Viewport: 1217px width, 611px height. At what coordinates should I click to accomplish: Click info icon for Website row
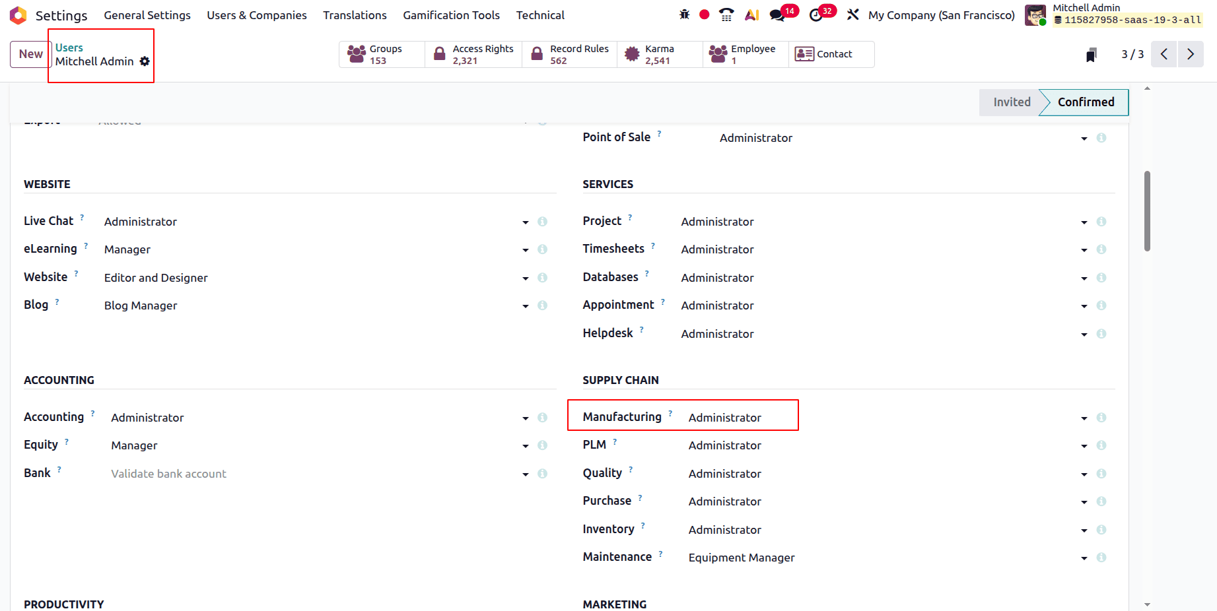pyautogui.click(x=542, y=278)
